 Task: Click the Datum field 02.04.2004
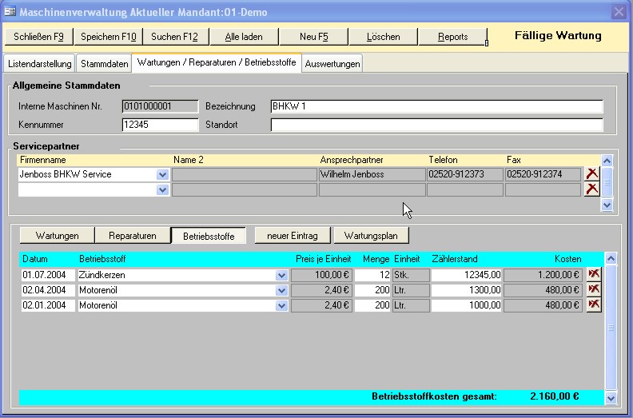click(48, 290)
